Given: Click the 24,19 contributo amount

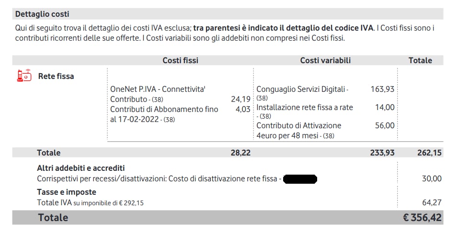Looking at the screenshot, I should tap(240, 99).
